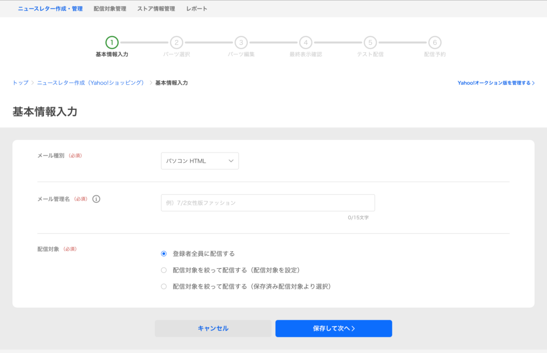
Task: Switch to 配信対象管理 tab
Action: [x=110, y=9]
